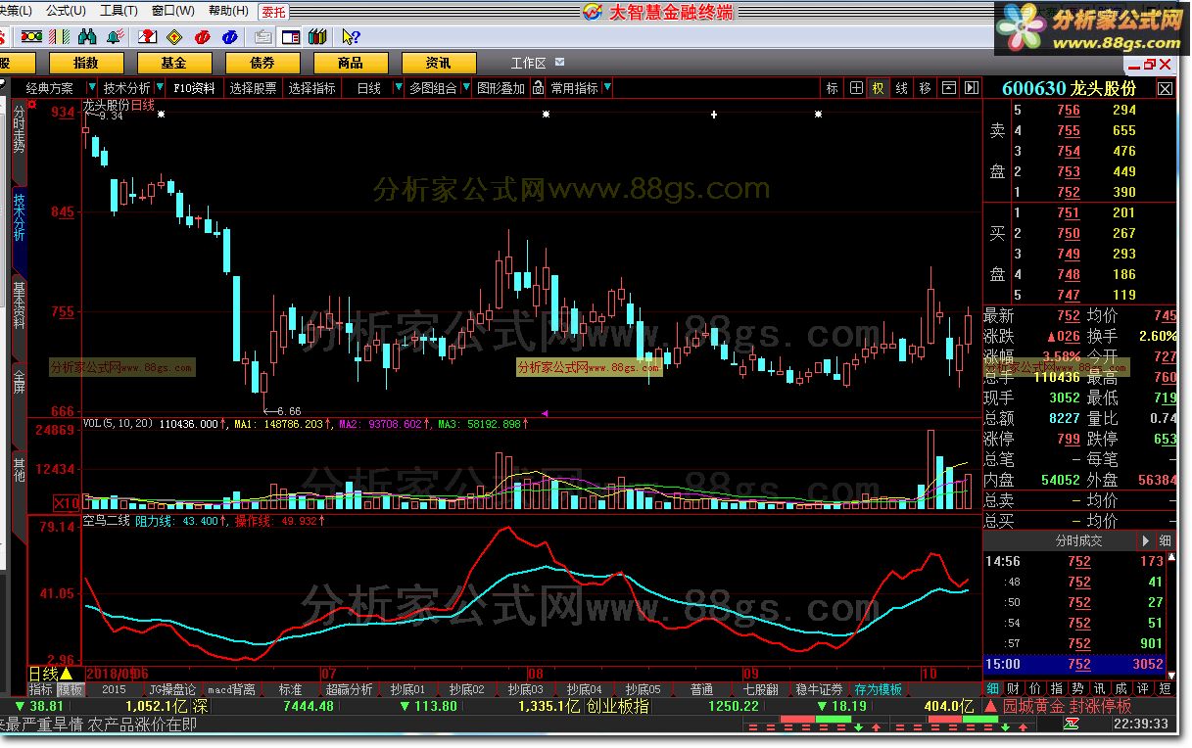This screenshot has height=748, width=1192.
Task: Select the 线 drawing line tool
Action: 902,88
